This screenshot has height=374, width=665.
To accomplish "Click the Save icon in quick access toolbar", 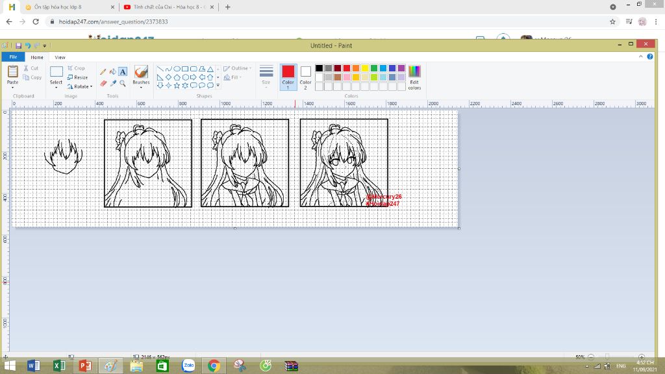I will click(19, 45).
